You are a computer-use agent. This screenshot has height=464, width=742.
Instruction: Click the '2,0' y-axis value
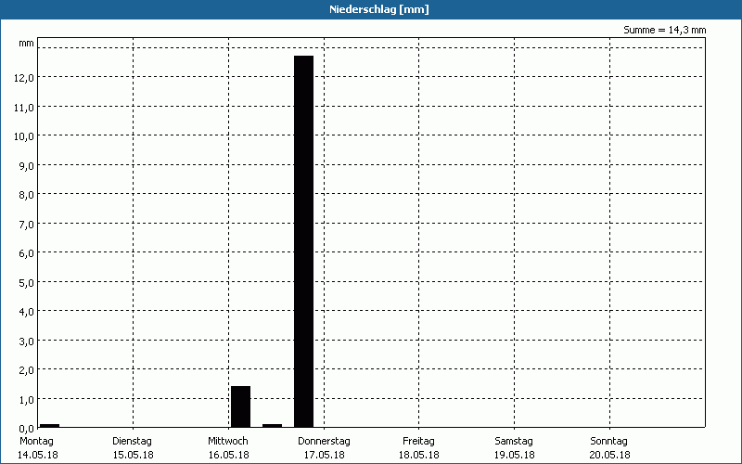click(27, 370)
